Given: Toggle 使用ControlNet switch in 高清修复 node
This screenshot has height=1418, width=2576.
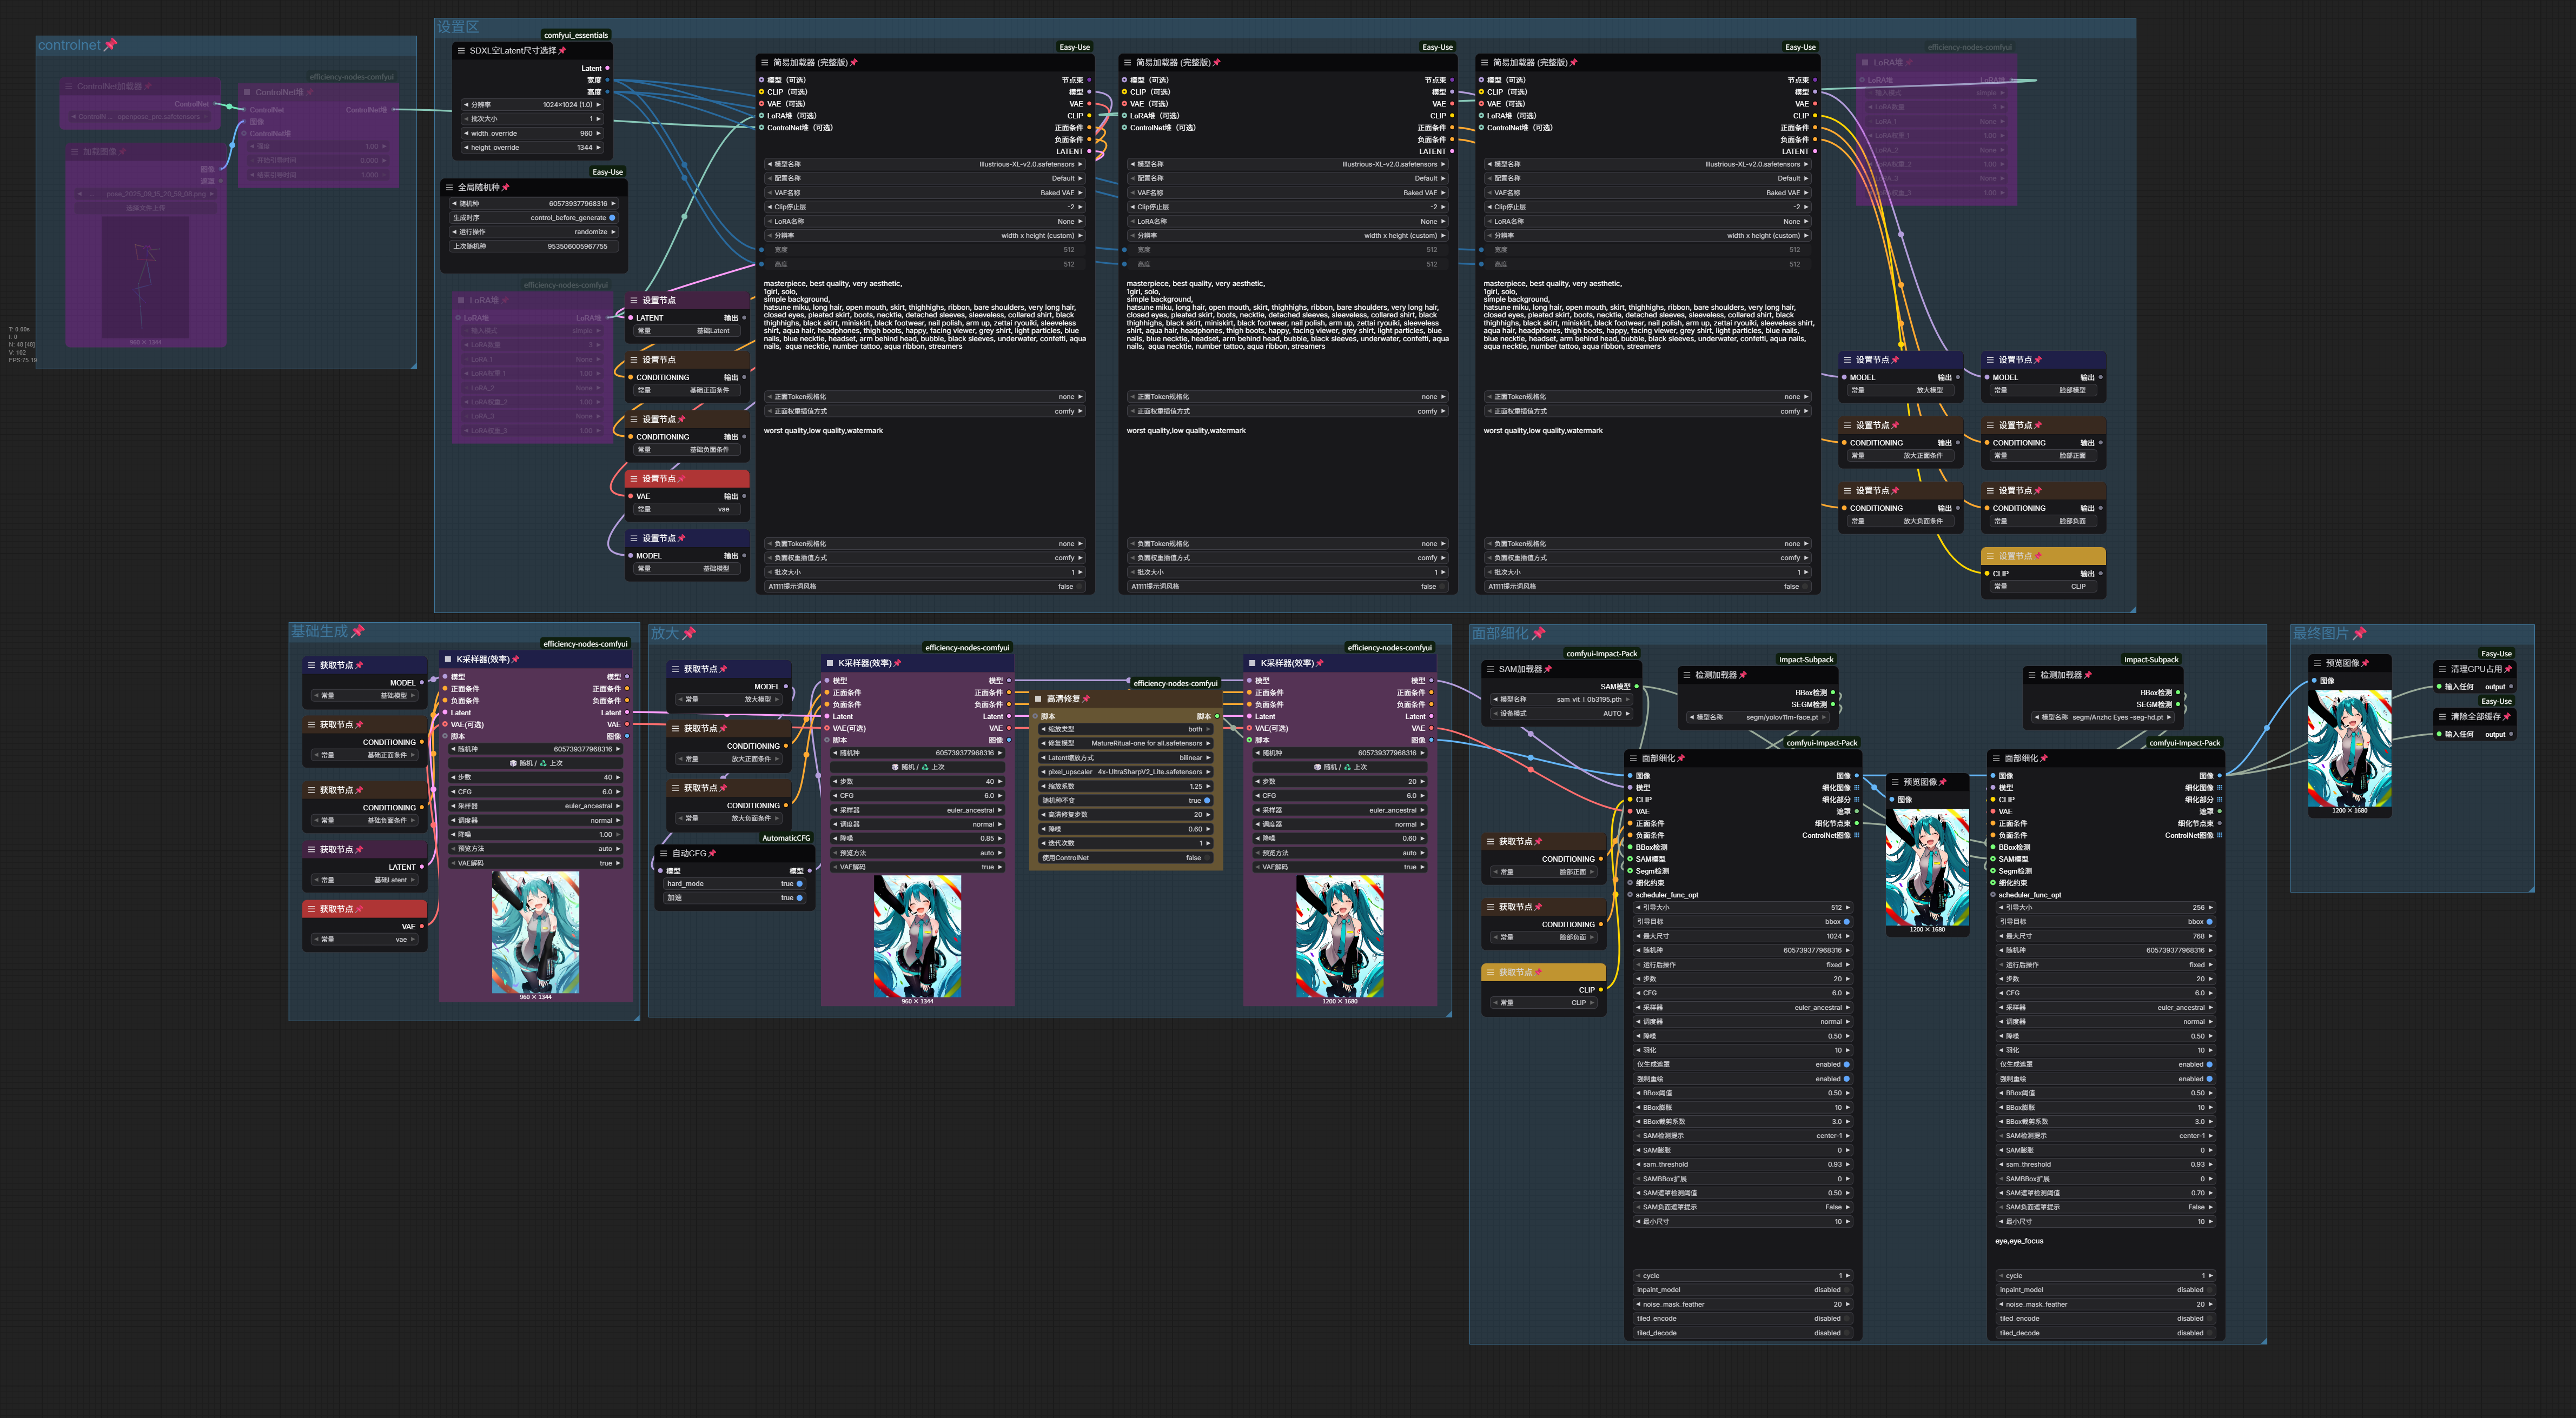Looking at the screenshot, I should [1207, 857].
